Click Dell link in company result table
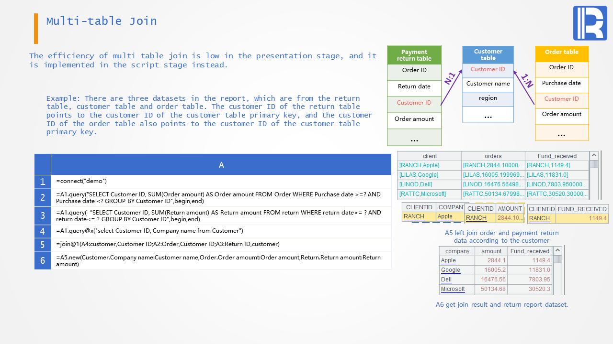The width and height of the screenshot is (613, 344). [446, 279]
